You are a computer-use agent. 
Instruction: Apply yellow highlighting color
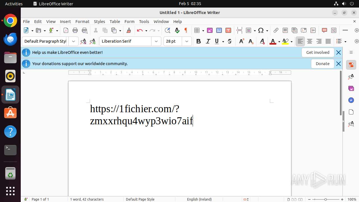point(285,41)
